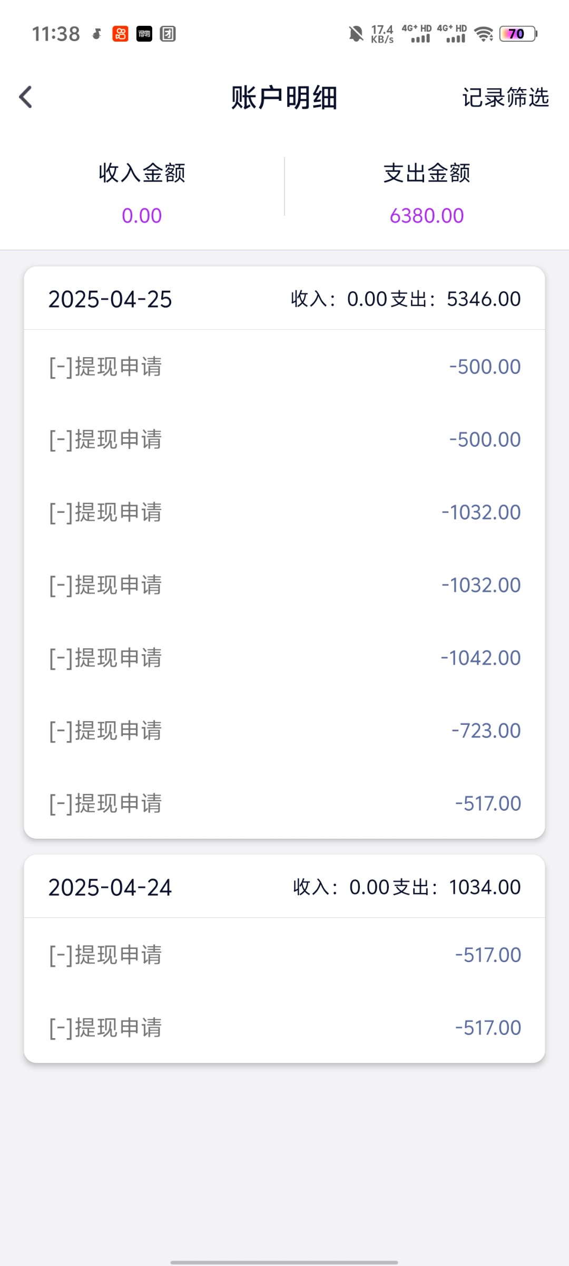Open the -723.00 withdrawal request
Image resolution: width=569 pixels, height=1266 pixels.
point(284,731)
